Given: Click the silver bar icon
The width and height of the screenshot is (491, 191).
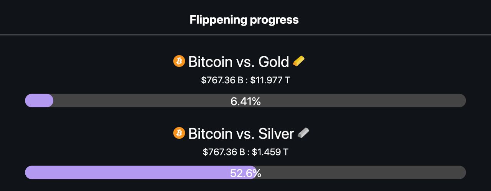Looking at the screenshot, I should point(303,133).
